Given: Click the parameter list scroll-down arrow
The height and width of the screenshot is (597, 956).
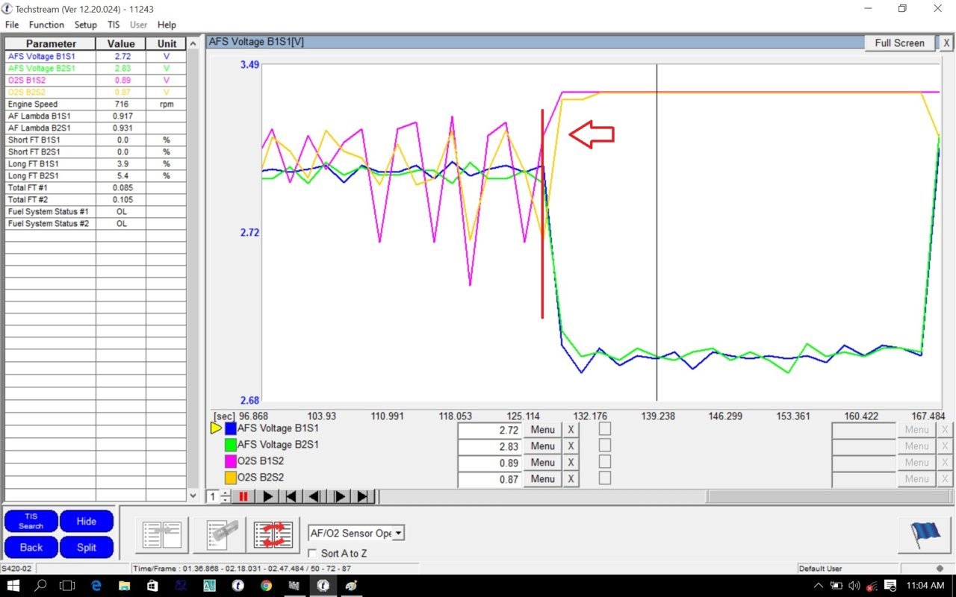Looking at the screenshot, I should tap(193, 495).
